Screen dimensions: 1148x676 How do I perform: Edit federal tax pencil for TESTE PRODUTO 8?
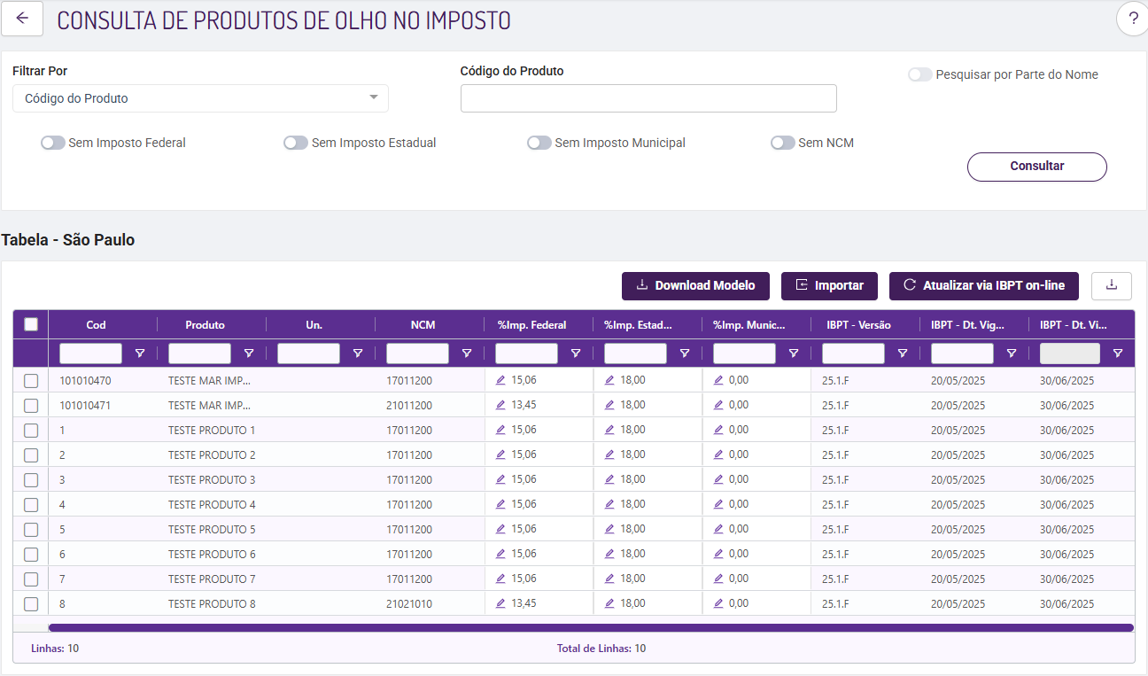[x=500, y=603]
